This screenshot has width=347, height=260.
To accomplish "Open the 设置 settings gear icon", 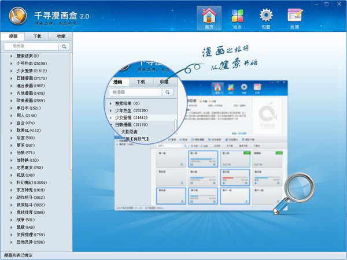I will click(266, 18).
